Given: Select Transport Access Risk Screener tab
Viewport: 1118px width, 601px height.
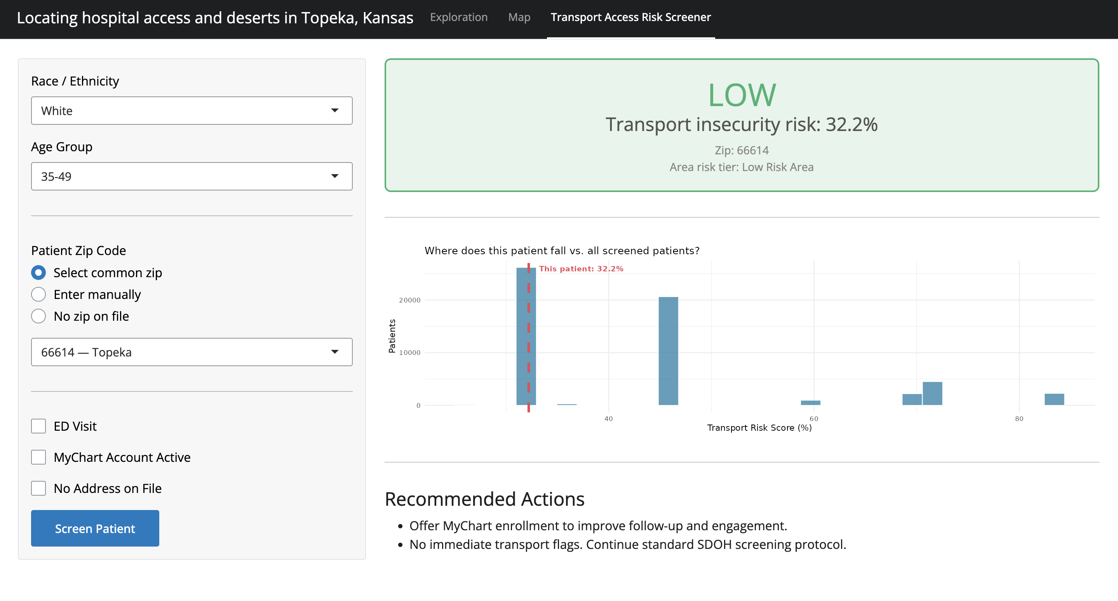Looking at the screenshot, I should coord(630,17).
